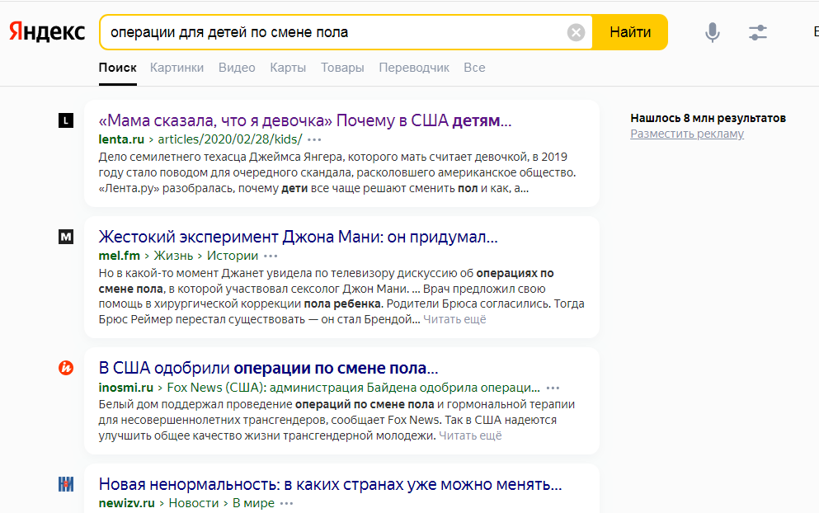The height and width of the screenshot is (513, 819).
Task: Click the Нашлось 8 млн результатов text
Action: point(708,118)
